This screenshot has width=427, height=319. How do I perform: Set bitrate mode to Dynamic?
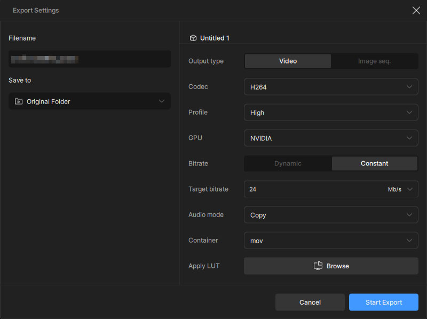pyautogui.click(x=288, y=164)
